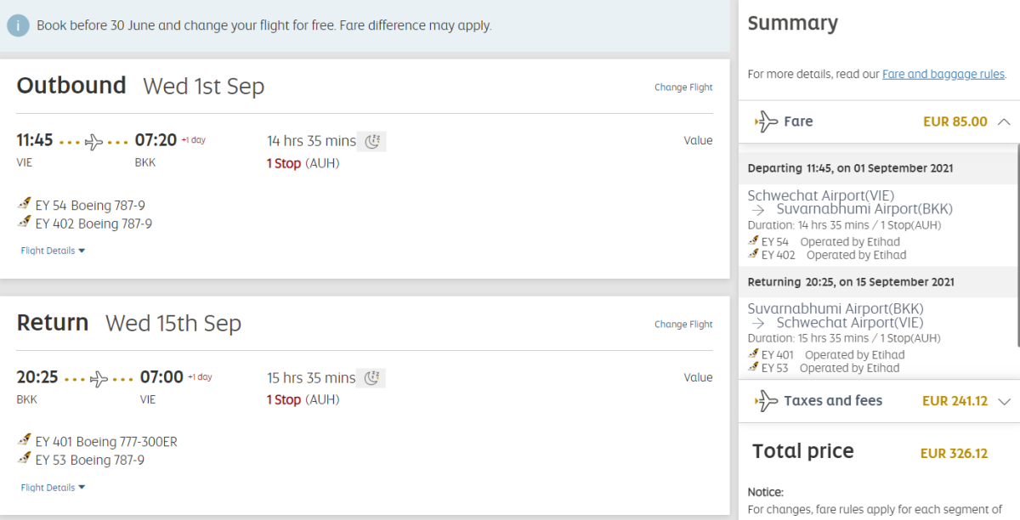This screenshot has width=1020, height=520.
Task: Expand outbound Flight Details
Action: [53, 251]
